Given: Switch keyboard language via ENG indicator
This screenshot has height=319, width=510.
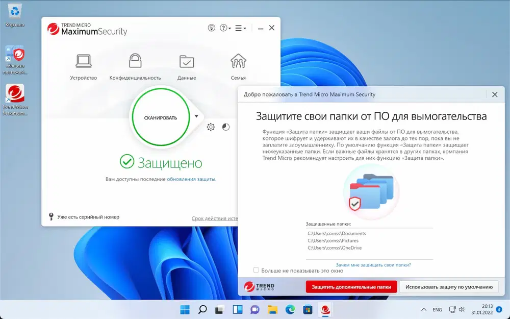Looking at the screenshot, I should 437,309.
